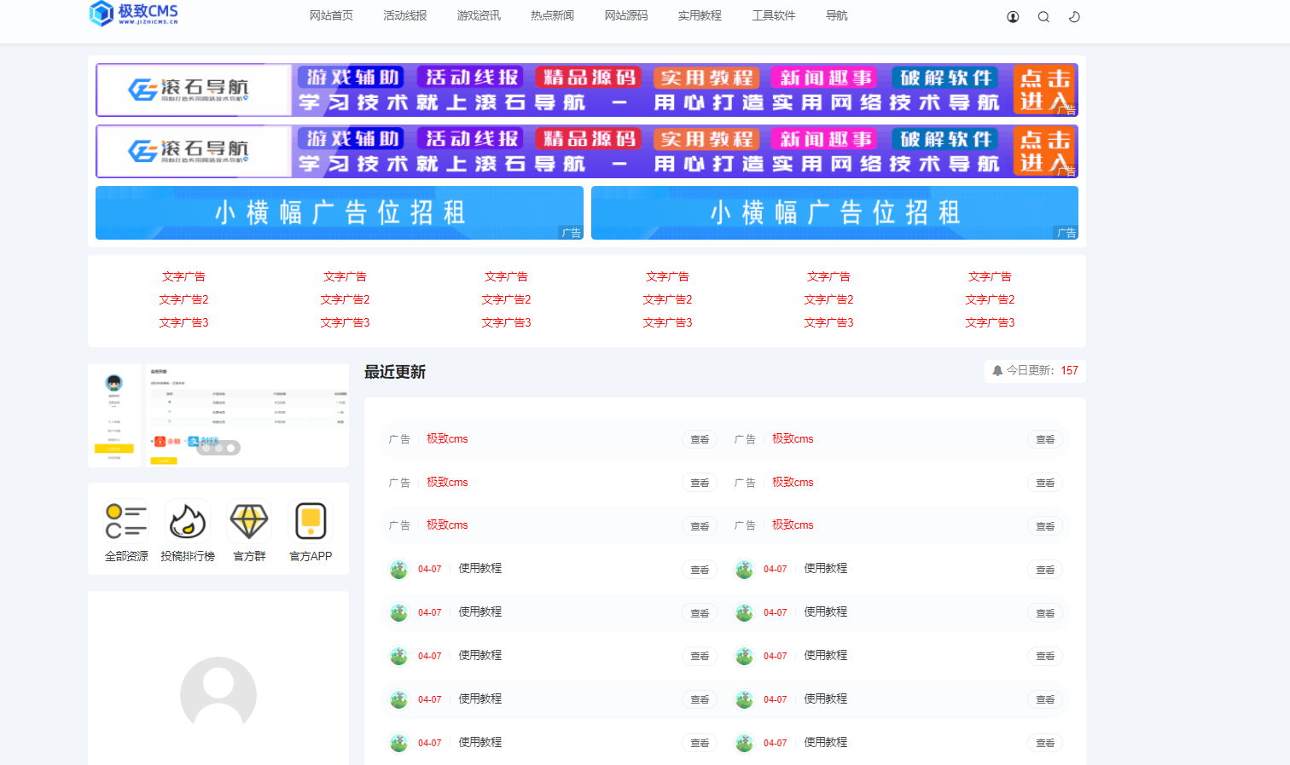Open 实用教程 nav item
This screenshot has width=1290, height=765.
[700, 15]
